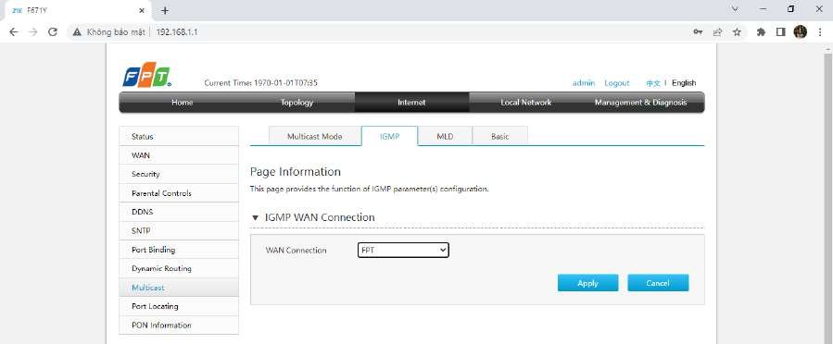This screenshot has height=344, width=833.
Task: Click the not-secure warning icon
Action: 77,31
